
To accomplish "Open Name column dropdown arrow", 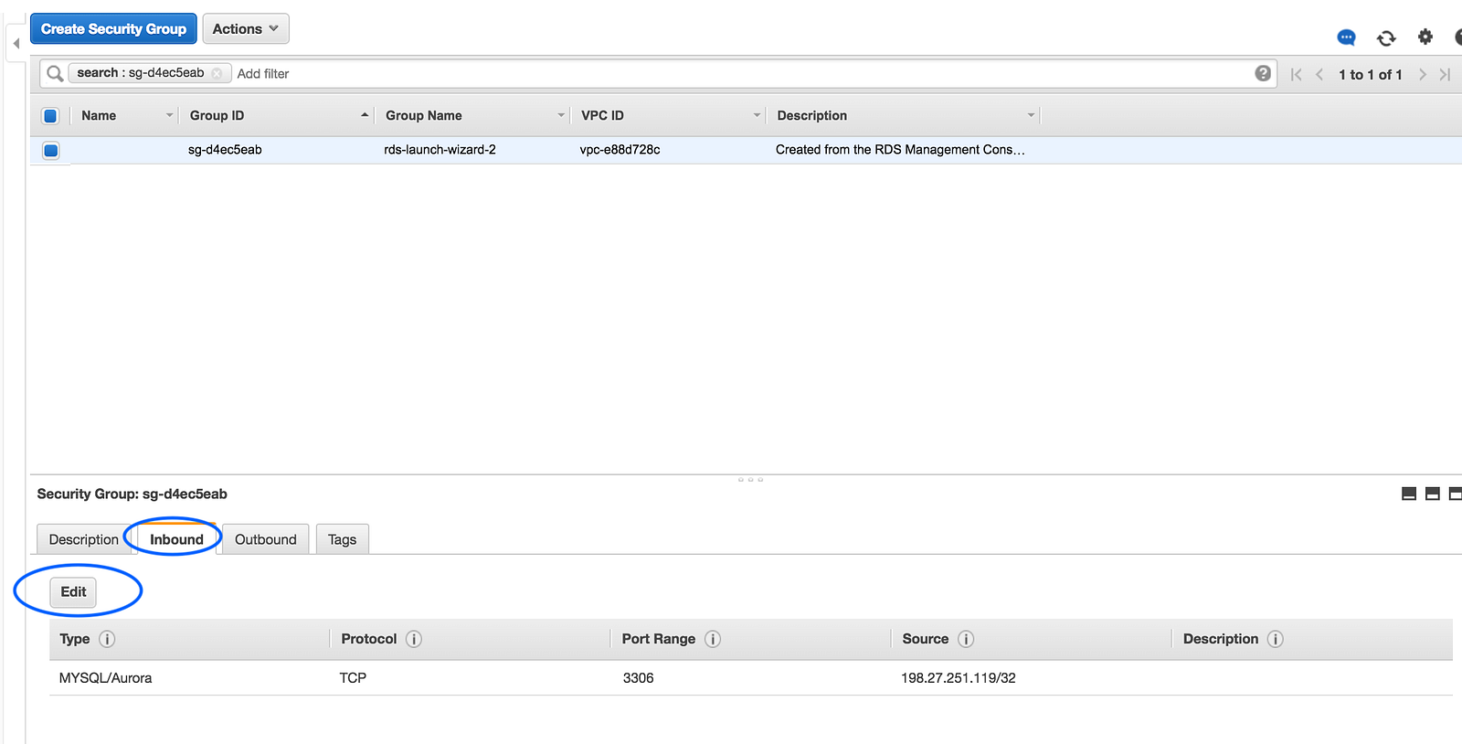I will (x=169, y=115).
